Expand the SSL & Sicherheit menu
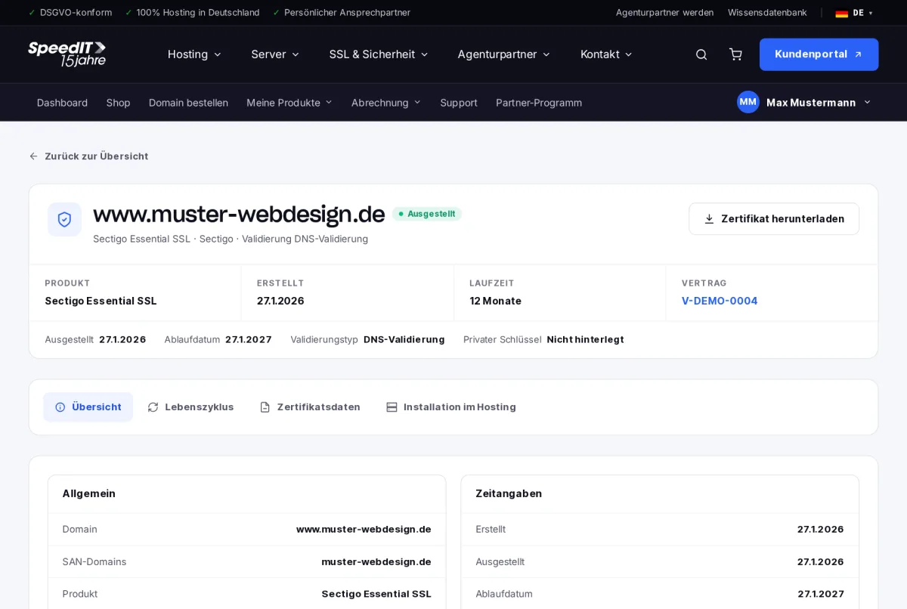The image size is (907, 609). tap(379, 54)
